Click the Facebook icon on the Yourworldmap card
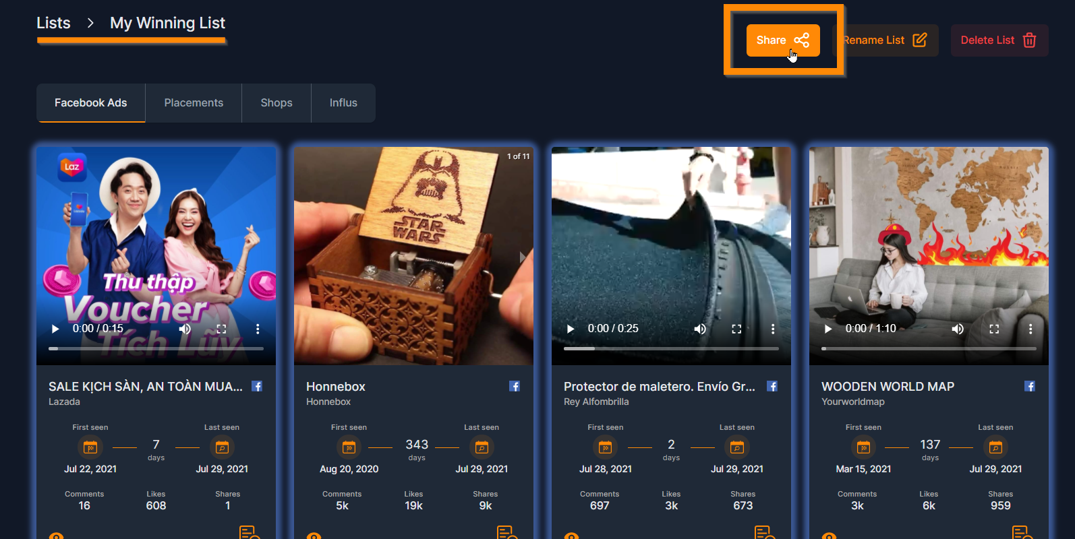 pyautogui.click(x=1030, y=386)
